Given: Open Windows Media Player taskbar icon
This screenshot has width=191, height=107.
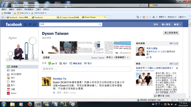Looking at the screenshot, I should [21, 104].
